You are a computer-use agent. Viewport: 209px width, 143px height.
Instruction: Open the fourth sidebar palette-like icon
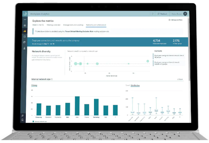[x=25, y=42]
